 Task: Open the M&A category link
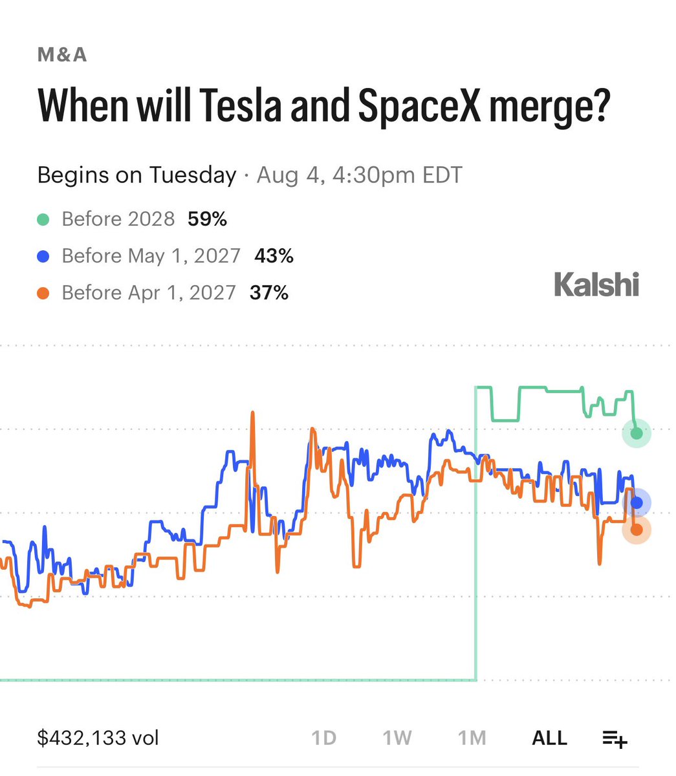[x=62, y=55]
